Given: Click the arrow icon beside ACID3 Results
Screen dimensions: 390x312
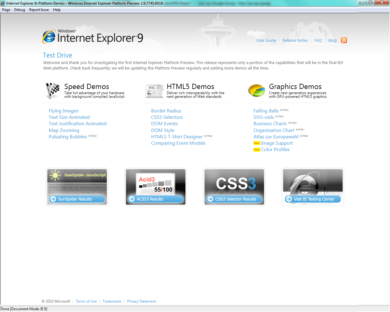Looking at the screenshot, I should 132,199.
